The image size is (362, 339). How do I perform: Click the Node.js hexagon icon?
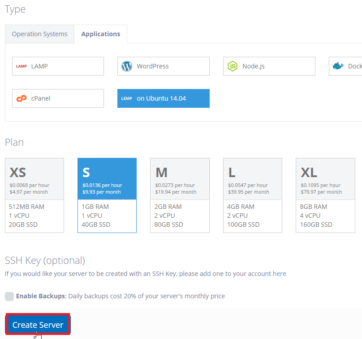point(233,66)
